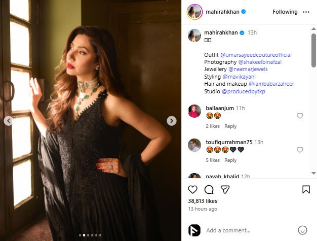Reply to bailaanjum's comment
Screen dimensions: 317x241
click(230, 126)
